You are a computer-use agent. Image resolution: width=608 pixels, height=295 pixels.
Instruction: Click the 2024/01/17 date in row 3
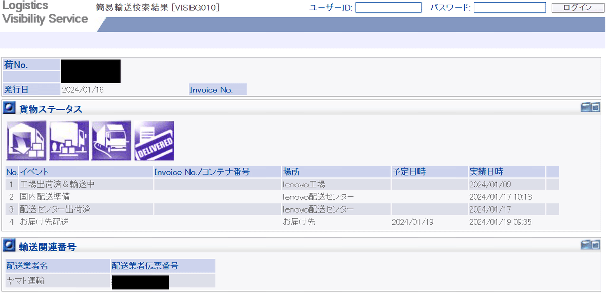point(490,209)
